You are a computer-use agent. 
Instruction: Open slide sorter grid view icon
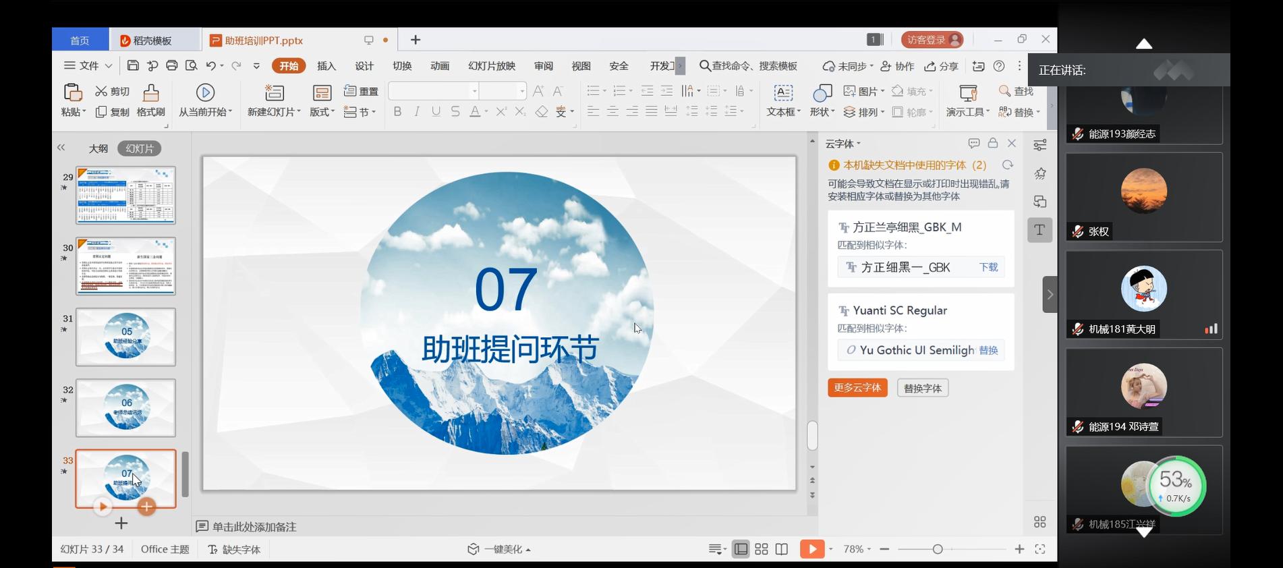tap(762, 549)
